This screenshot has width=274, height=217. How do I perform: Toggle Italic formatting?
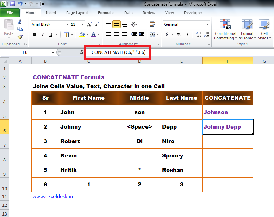point(43,35)
